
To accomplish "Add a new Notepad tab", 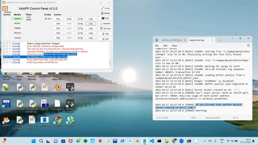I will pyautogui.click(x=219, y=40).
